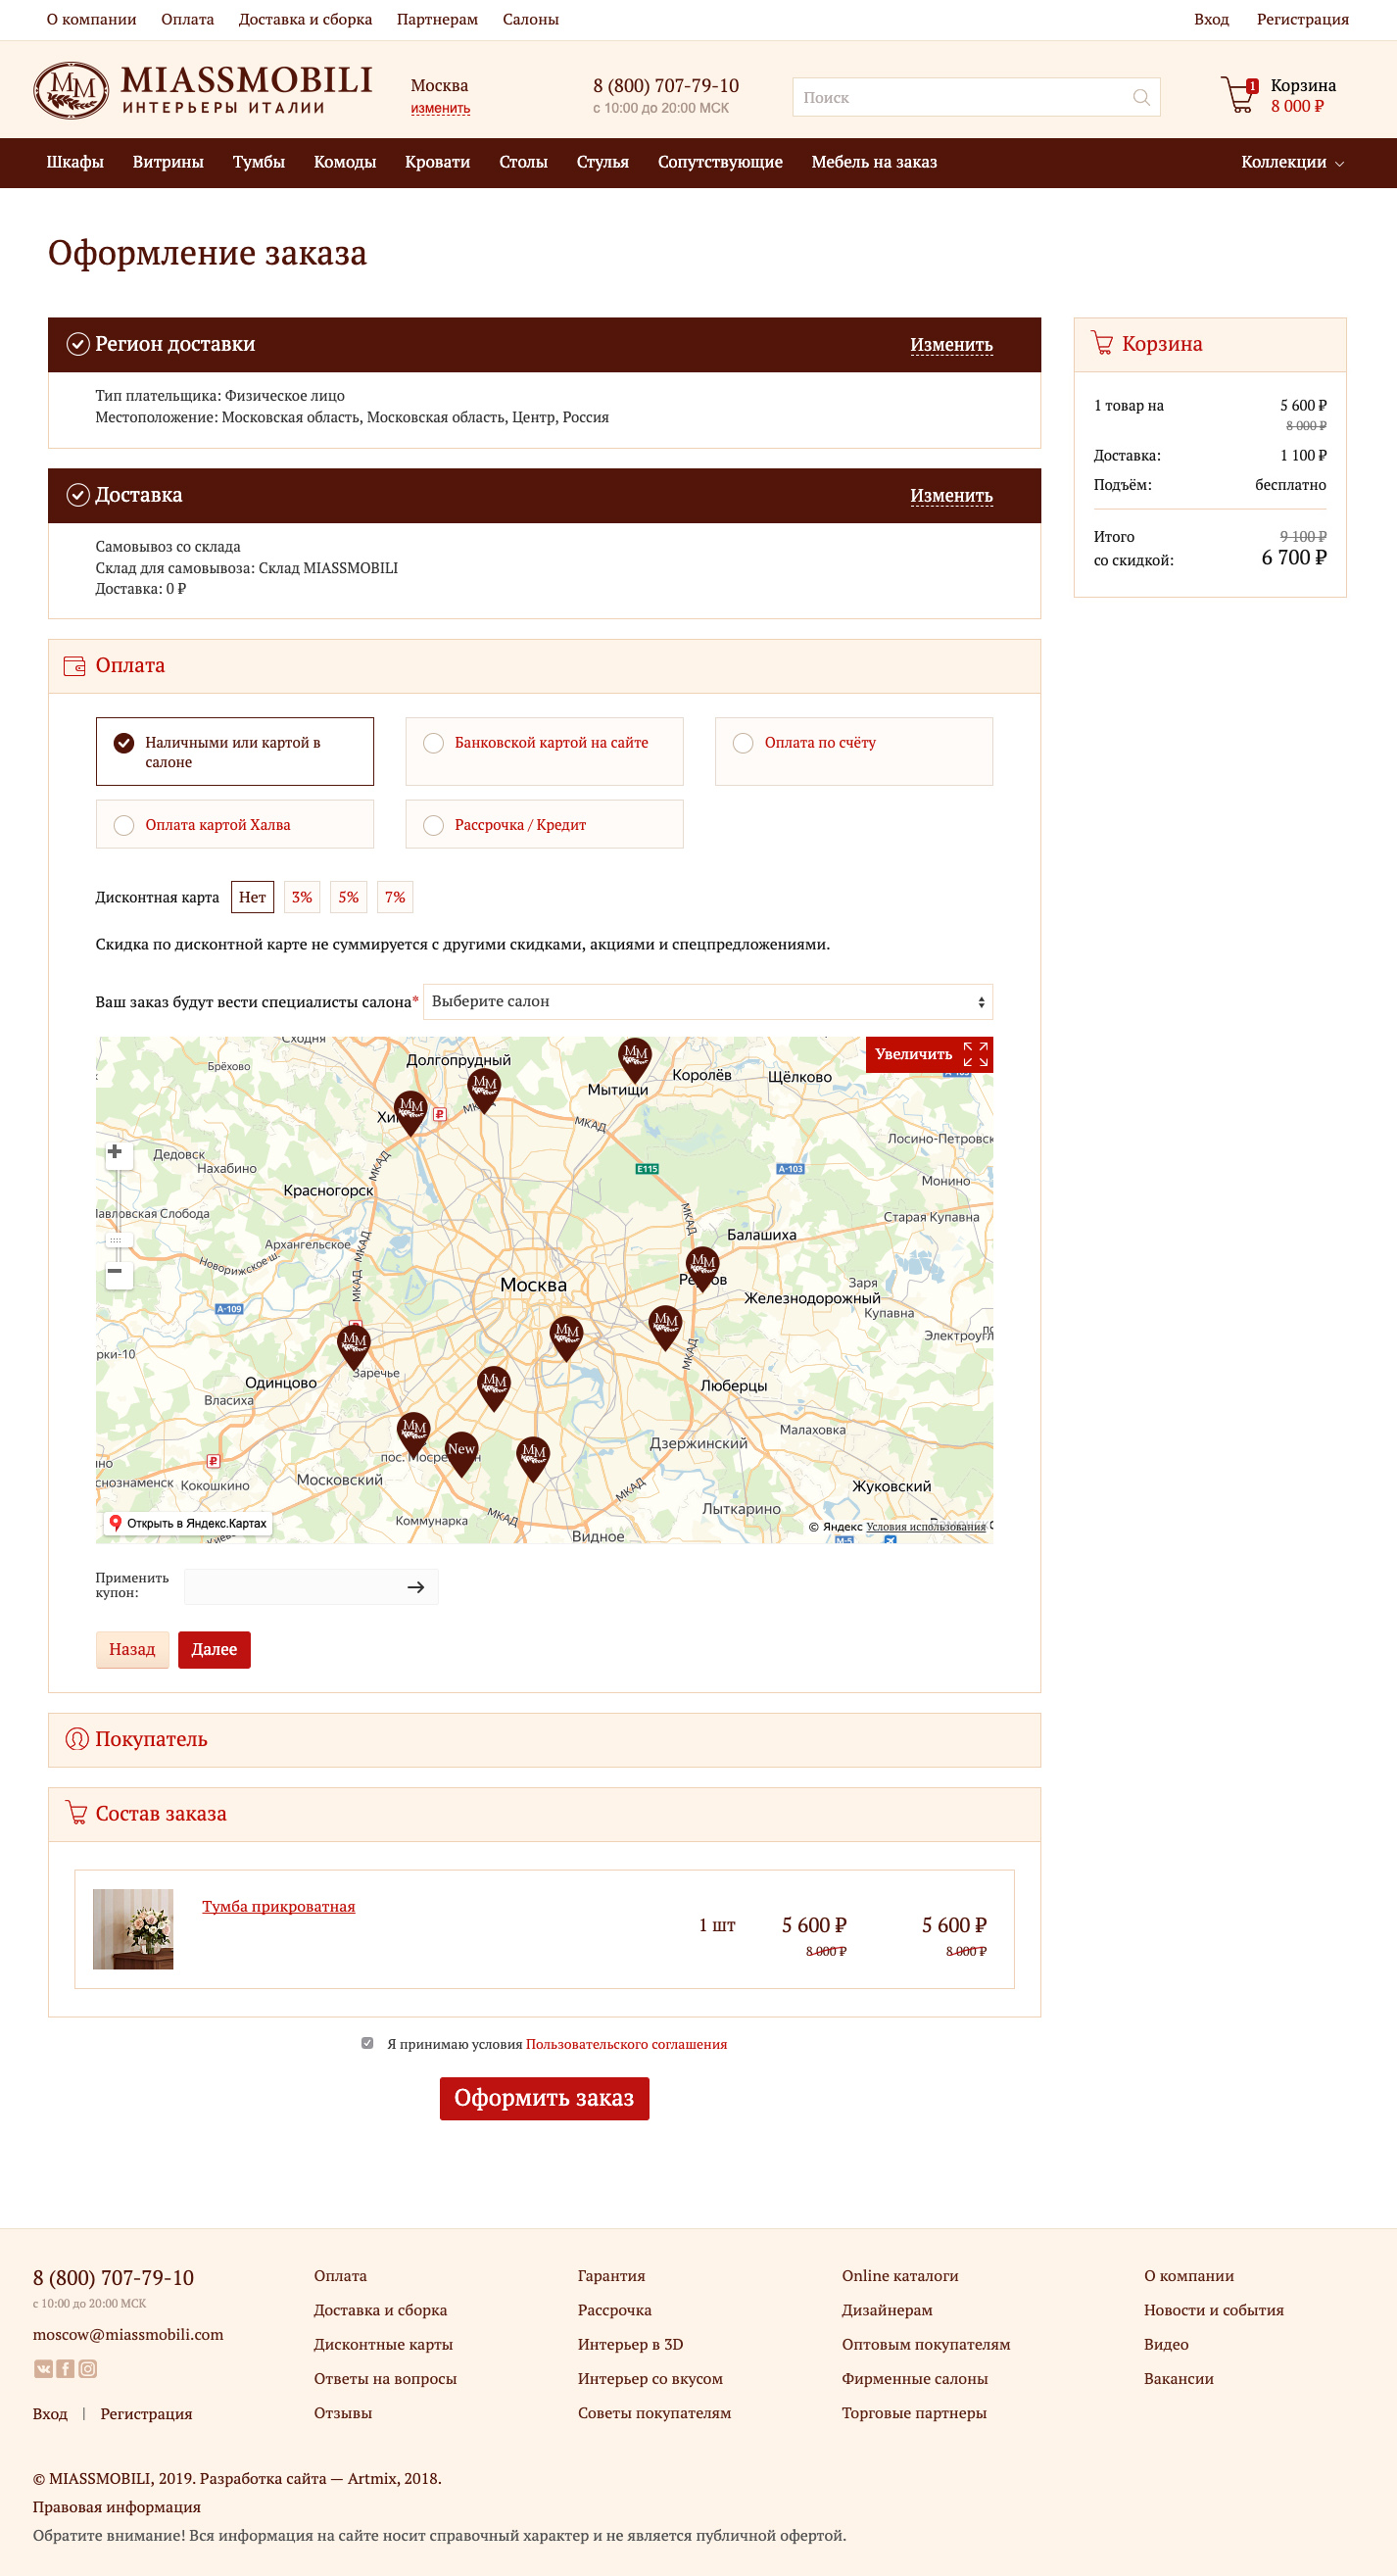The height and width of the screenshot is (2576, 1397).
Task: Click Открыть в Яндекс.Картах pin link
Action: tap(189, 1523)
